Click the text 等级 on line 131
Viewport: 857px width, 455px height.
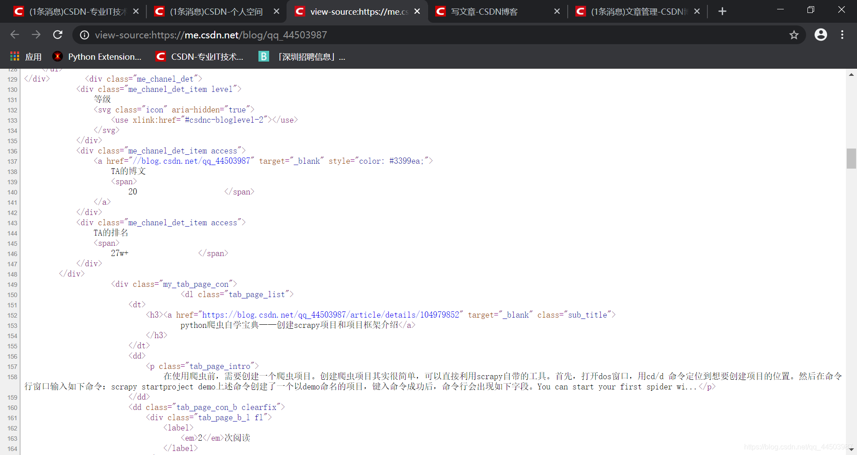tap(102, 99)
